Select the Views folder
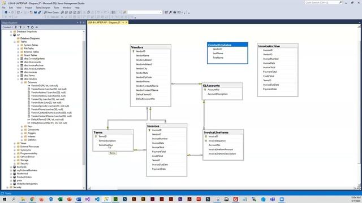This screenshot has height=203, width=362. tap(23, 143)
